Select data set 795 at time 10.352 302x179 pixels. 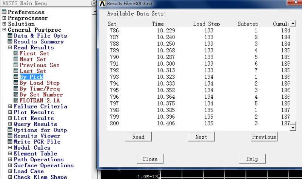(199, 90)
